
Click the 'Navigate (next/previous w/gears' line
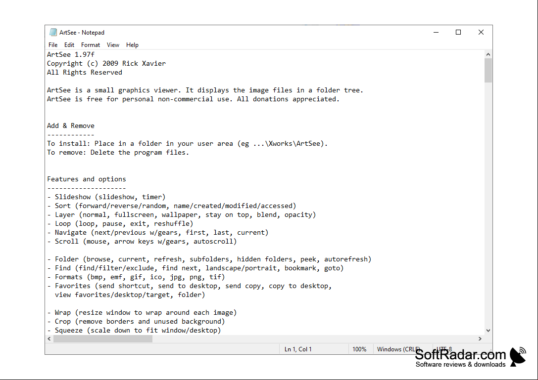click(x=158, y=233)
